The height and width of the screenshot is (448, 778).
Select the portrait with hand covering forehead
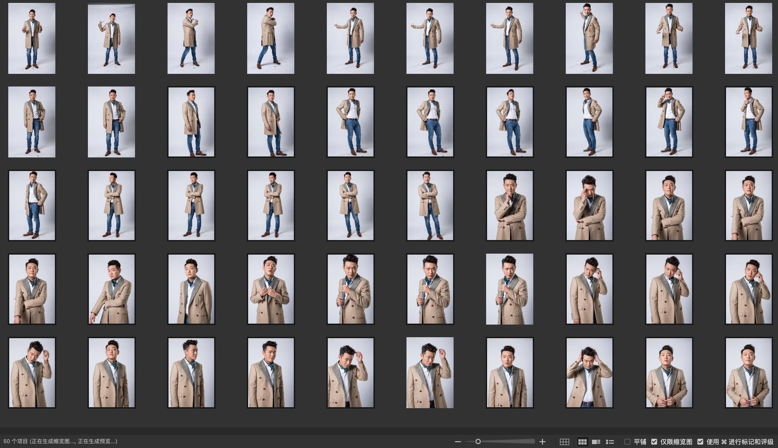(589, 206)
